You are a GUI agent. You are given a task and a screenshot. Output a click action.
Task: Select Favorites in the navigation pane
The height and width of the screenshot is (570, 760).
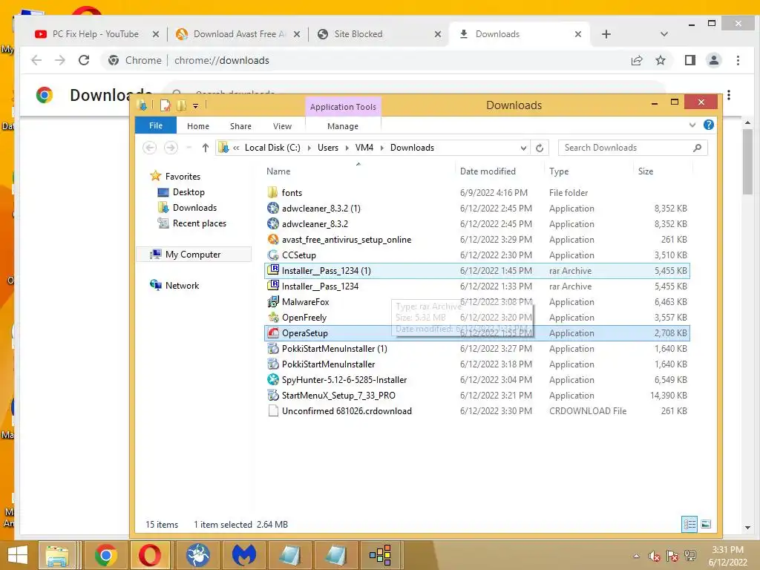coord(183,177)
